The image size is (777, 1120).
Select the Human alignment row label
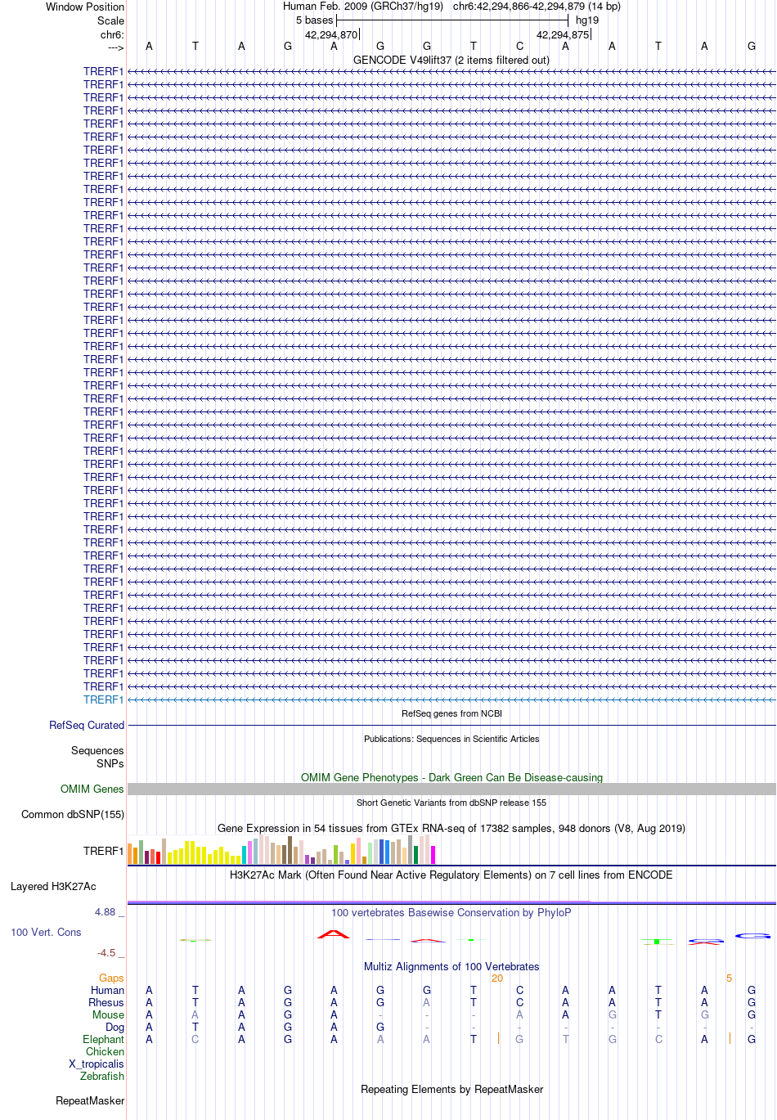point(107,990)
